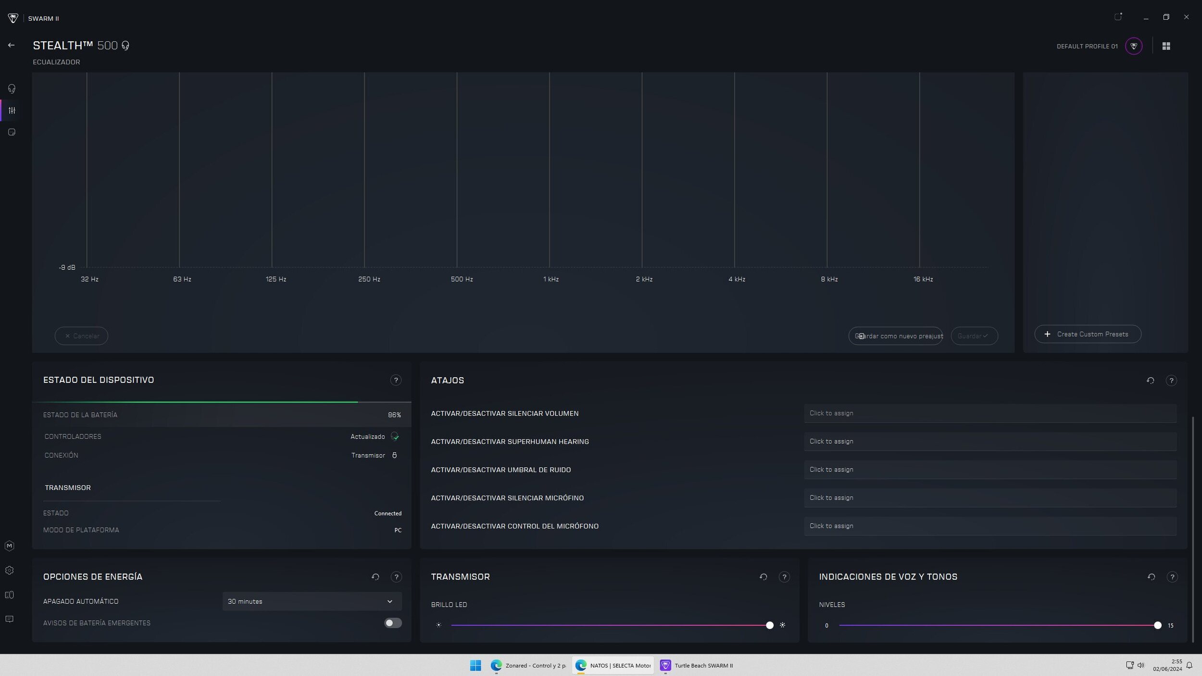This screenshot has width=1202, height=676.
Task: Click the equalizer panel icon in sidebar
Action: coord(12,110)
